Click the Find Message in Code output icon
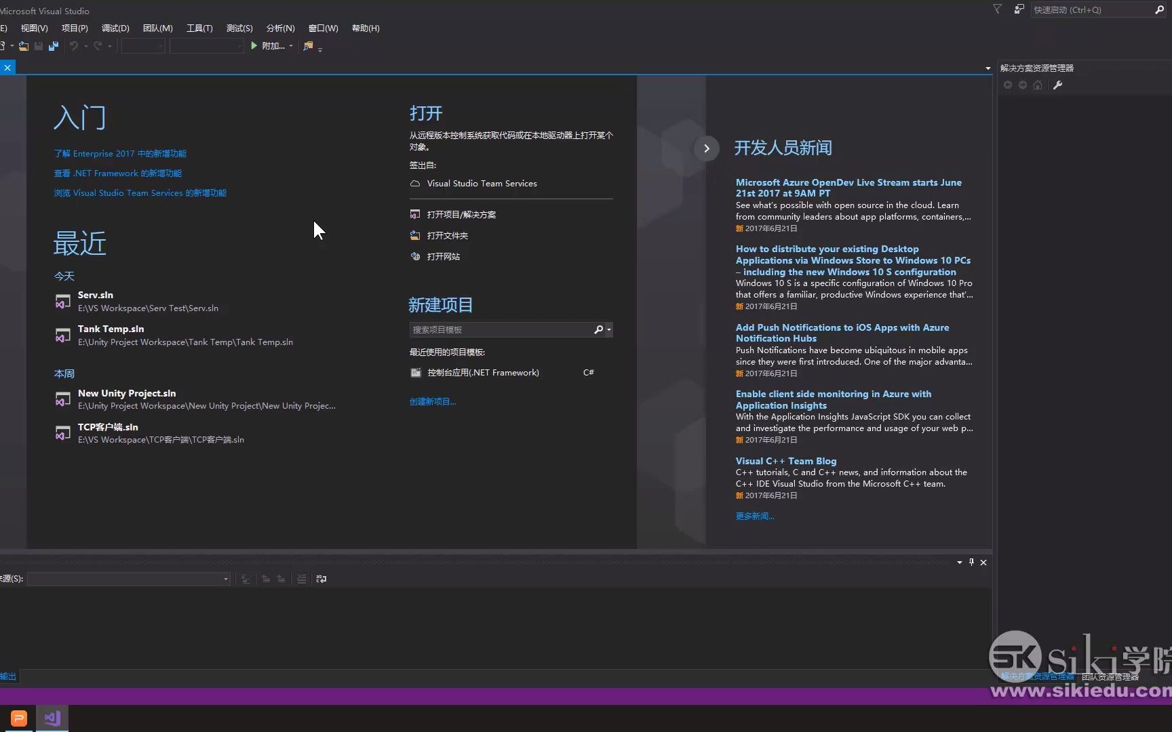1172x732 pixels. click(246, 579)
